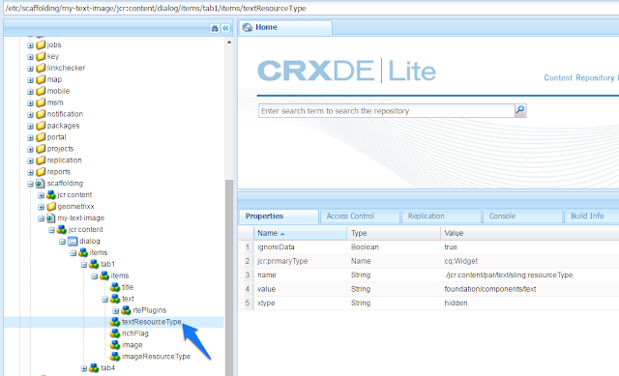Click the name property path value
This screenshot has height=376, width=619.
(508, 275)
